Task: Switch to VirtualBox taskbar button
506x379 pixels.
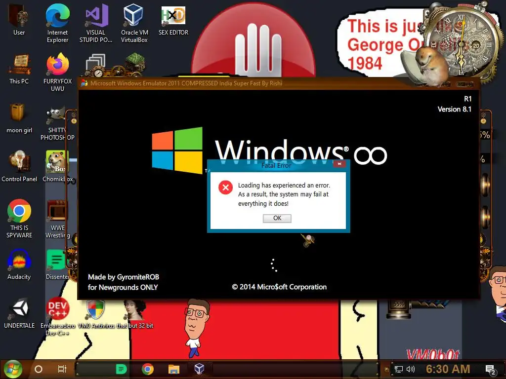Action: [x=200, y=369]
